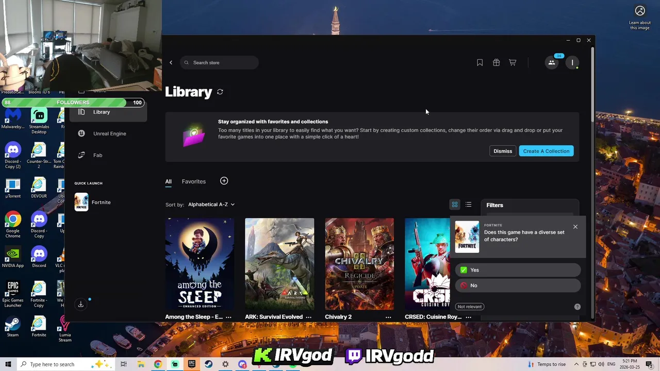Click Create A Collection button

tap(546, 151)
